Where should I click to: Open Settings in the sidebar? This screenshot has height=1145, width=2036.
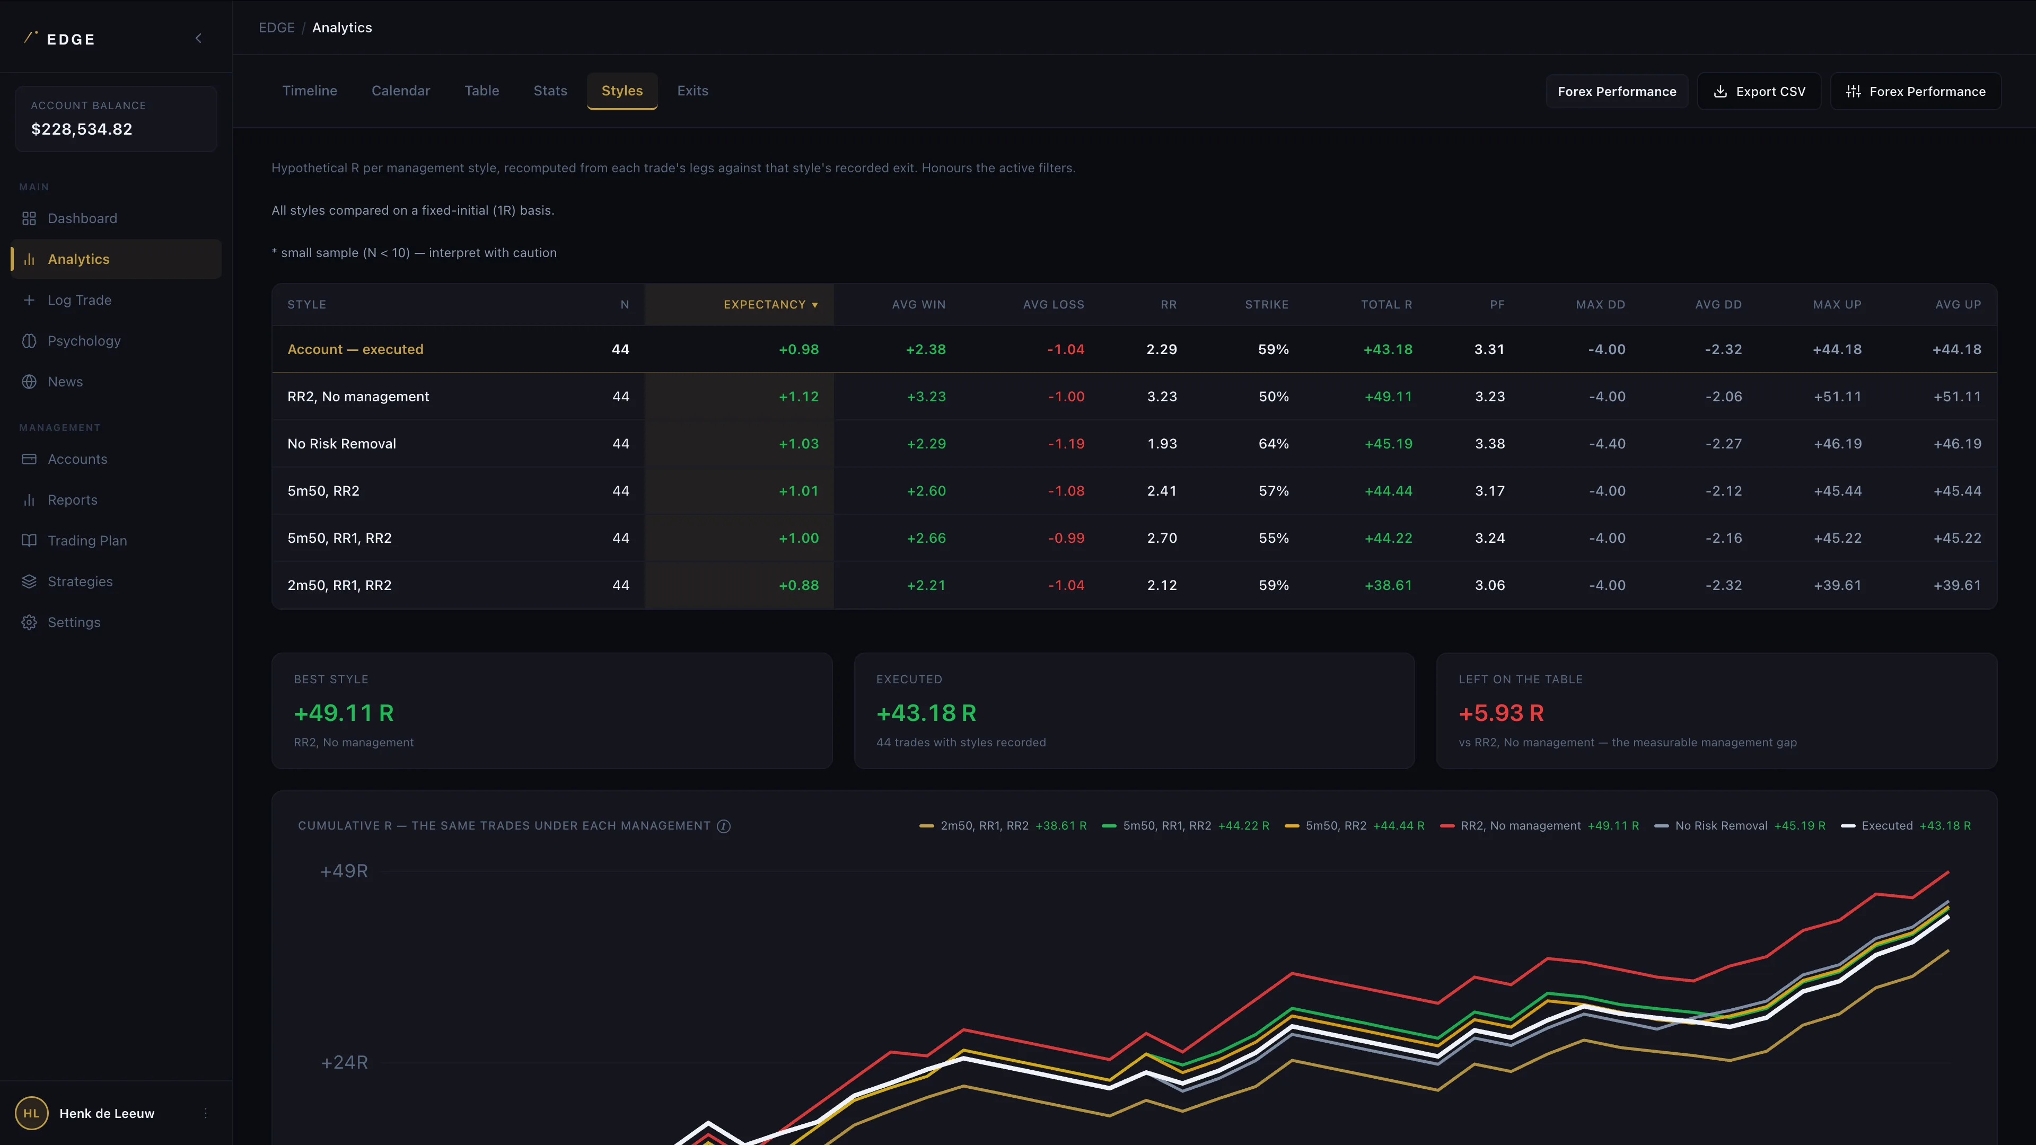tap(116, 623)
